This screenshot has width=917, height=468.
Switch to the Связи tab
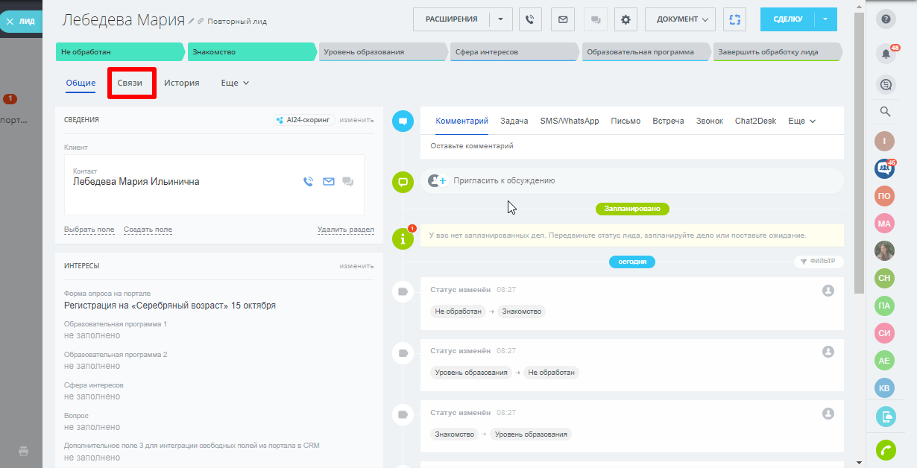click(x=130, y=83)
